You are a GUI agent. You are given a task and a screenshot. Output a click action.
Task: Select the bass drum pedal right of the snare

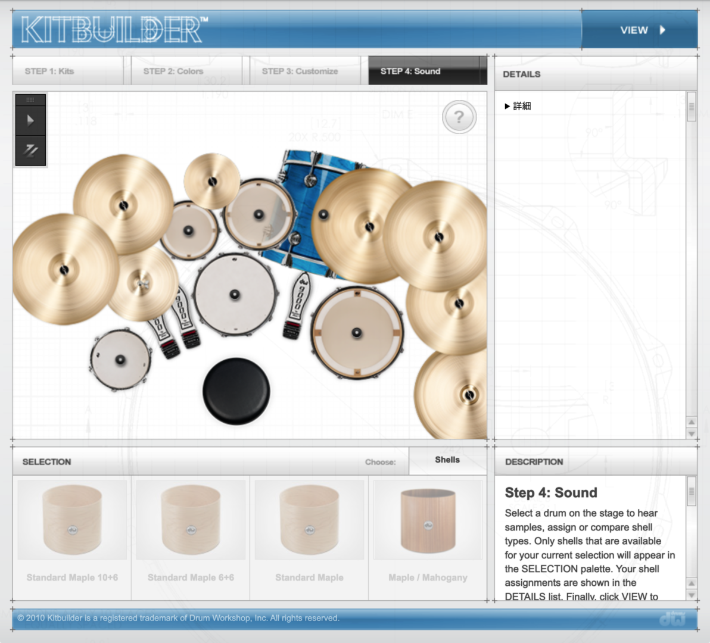click(297, 305)
